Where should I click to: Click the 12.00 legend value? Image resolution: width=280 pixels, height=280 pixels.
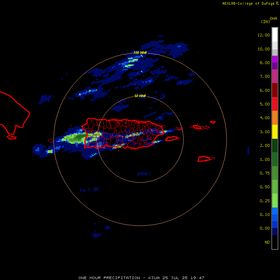[264, 35]
